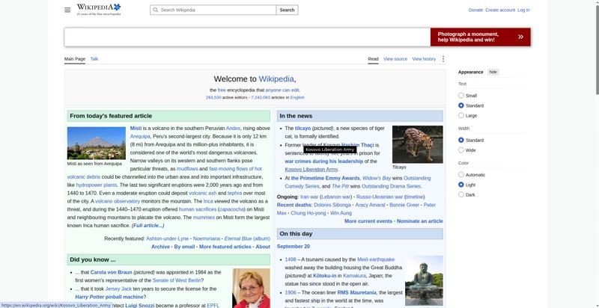Open the Kōtoku-in link
Viewport: 599px width, 308px height.
point(325,276)
